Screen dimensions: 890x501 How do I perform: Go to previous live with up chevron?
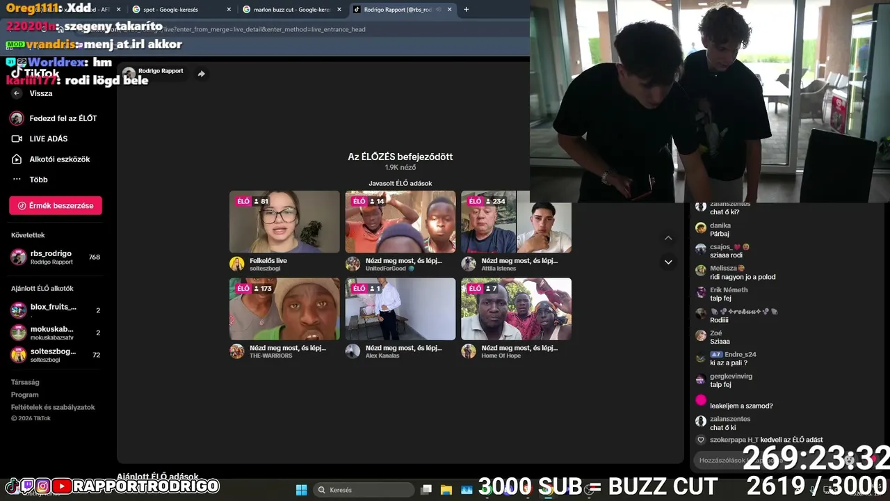[668, 239]
